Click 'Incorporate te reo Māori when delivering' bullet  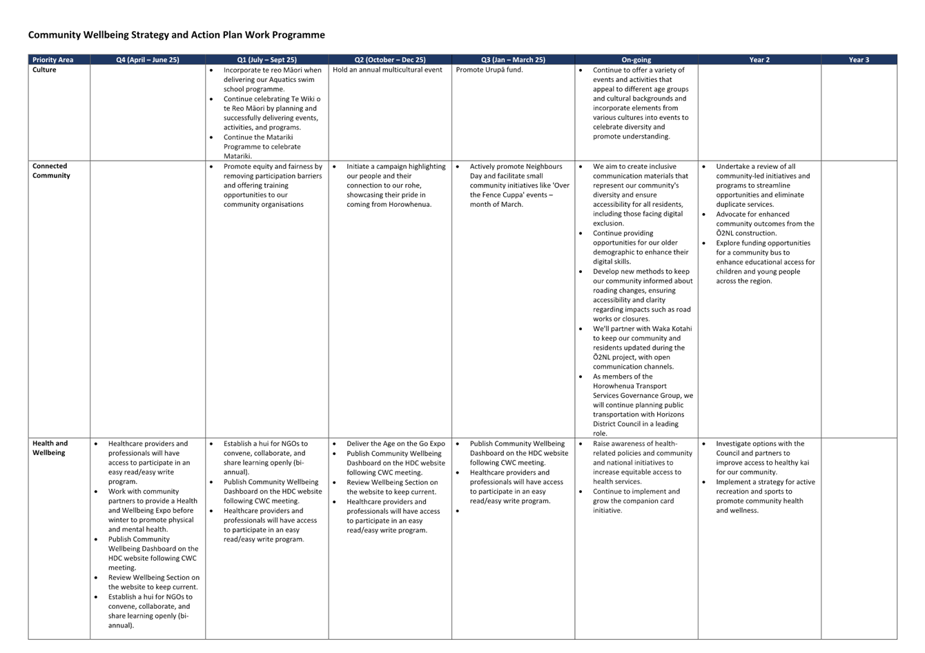(272, 79)
